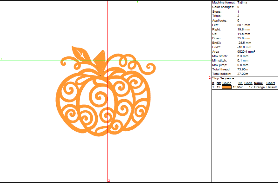The width and height of the screenshot is (278, 183).
Task: Click the 'Total thread' value 73.95m
Action: [243, 69]
